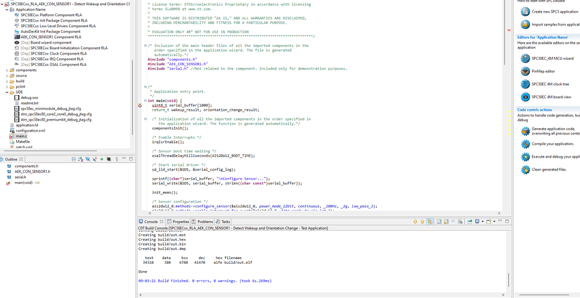Open Display Selected Console dropdown arrow
Screen dimensions: 580x298
(483, 221)
